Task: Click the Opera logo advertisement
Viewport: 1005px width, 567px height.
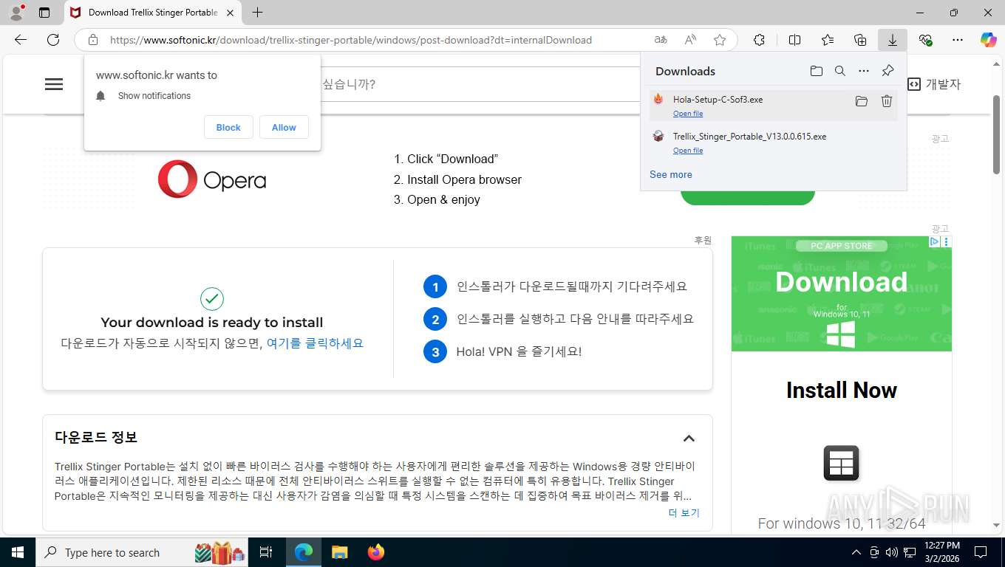Action: (212, 179)
